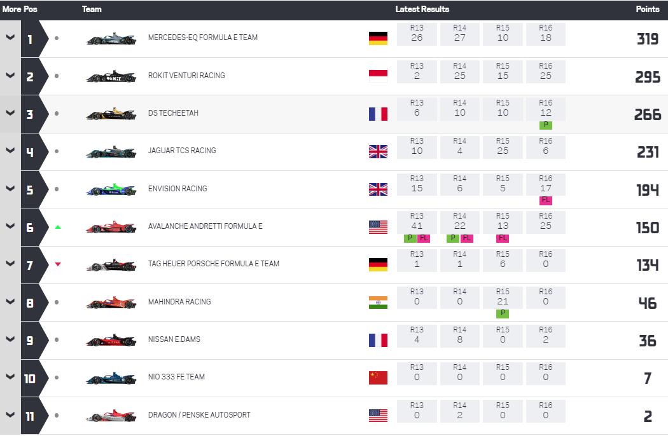Open DS Techeetah team name
The width and height of the screenshot is (668, 436).
pos(174,113)
